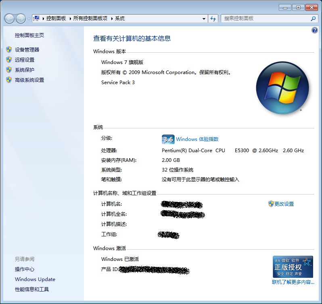Click the shield icon beside 远程设置
Image resolution: width=322 pixels, height=304 pixels.
pos(9,60)
